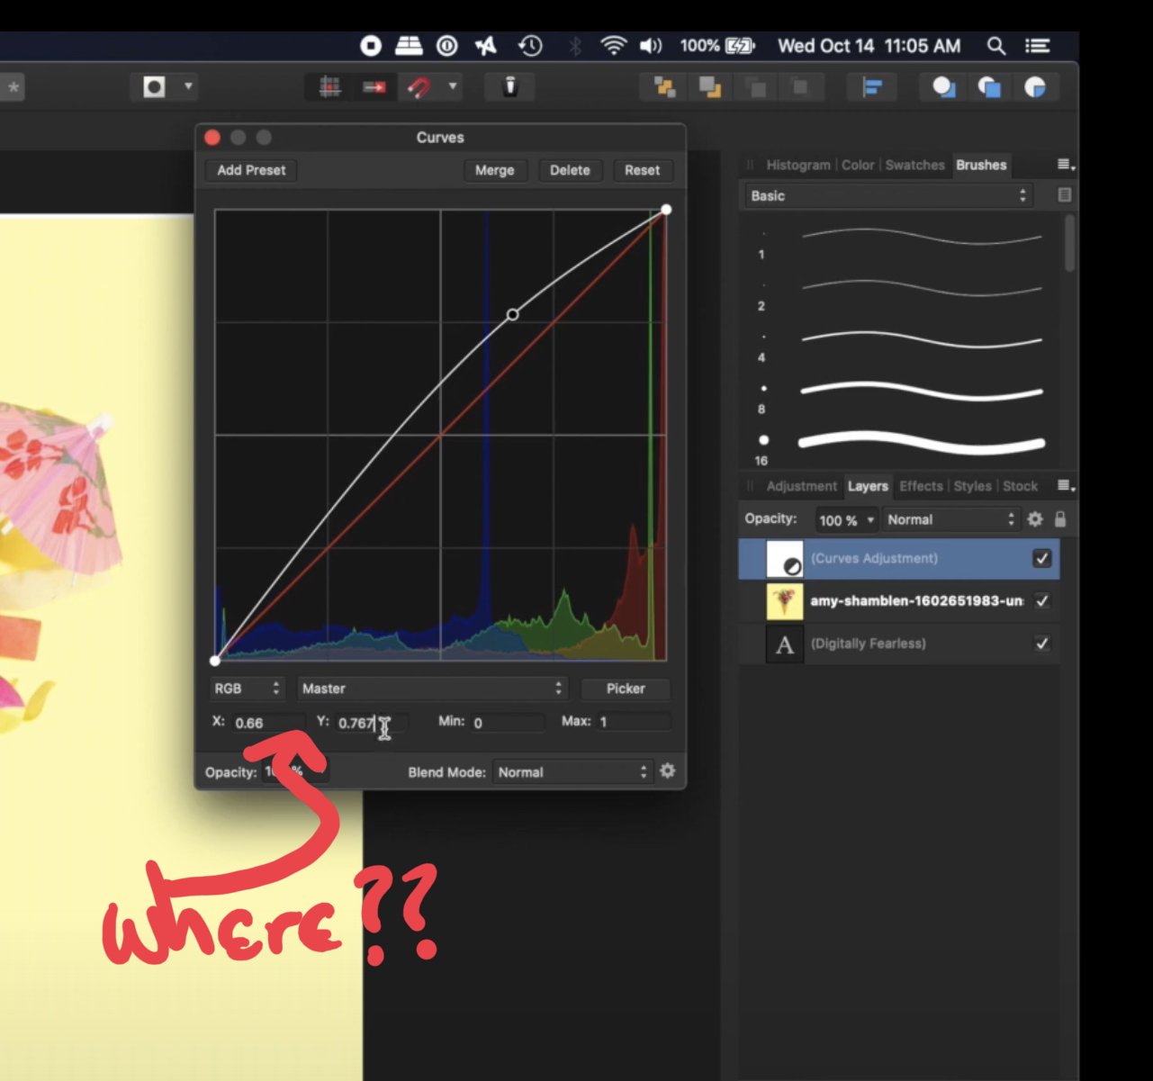Switch to the Styles tab
Viewport: 1153px width, 1081px height.
972,487
